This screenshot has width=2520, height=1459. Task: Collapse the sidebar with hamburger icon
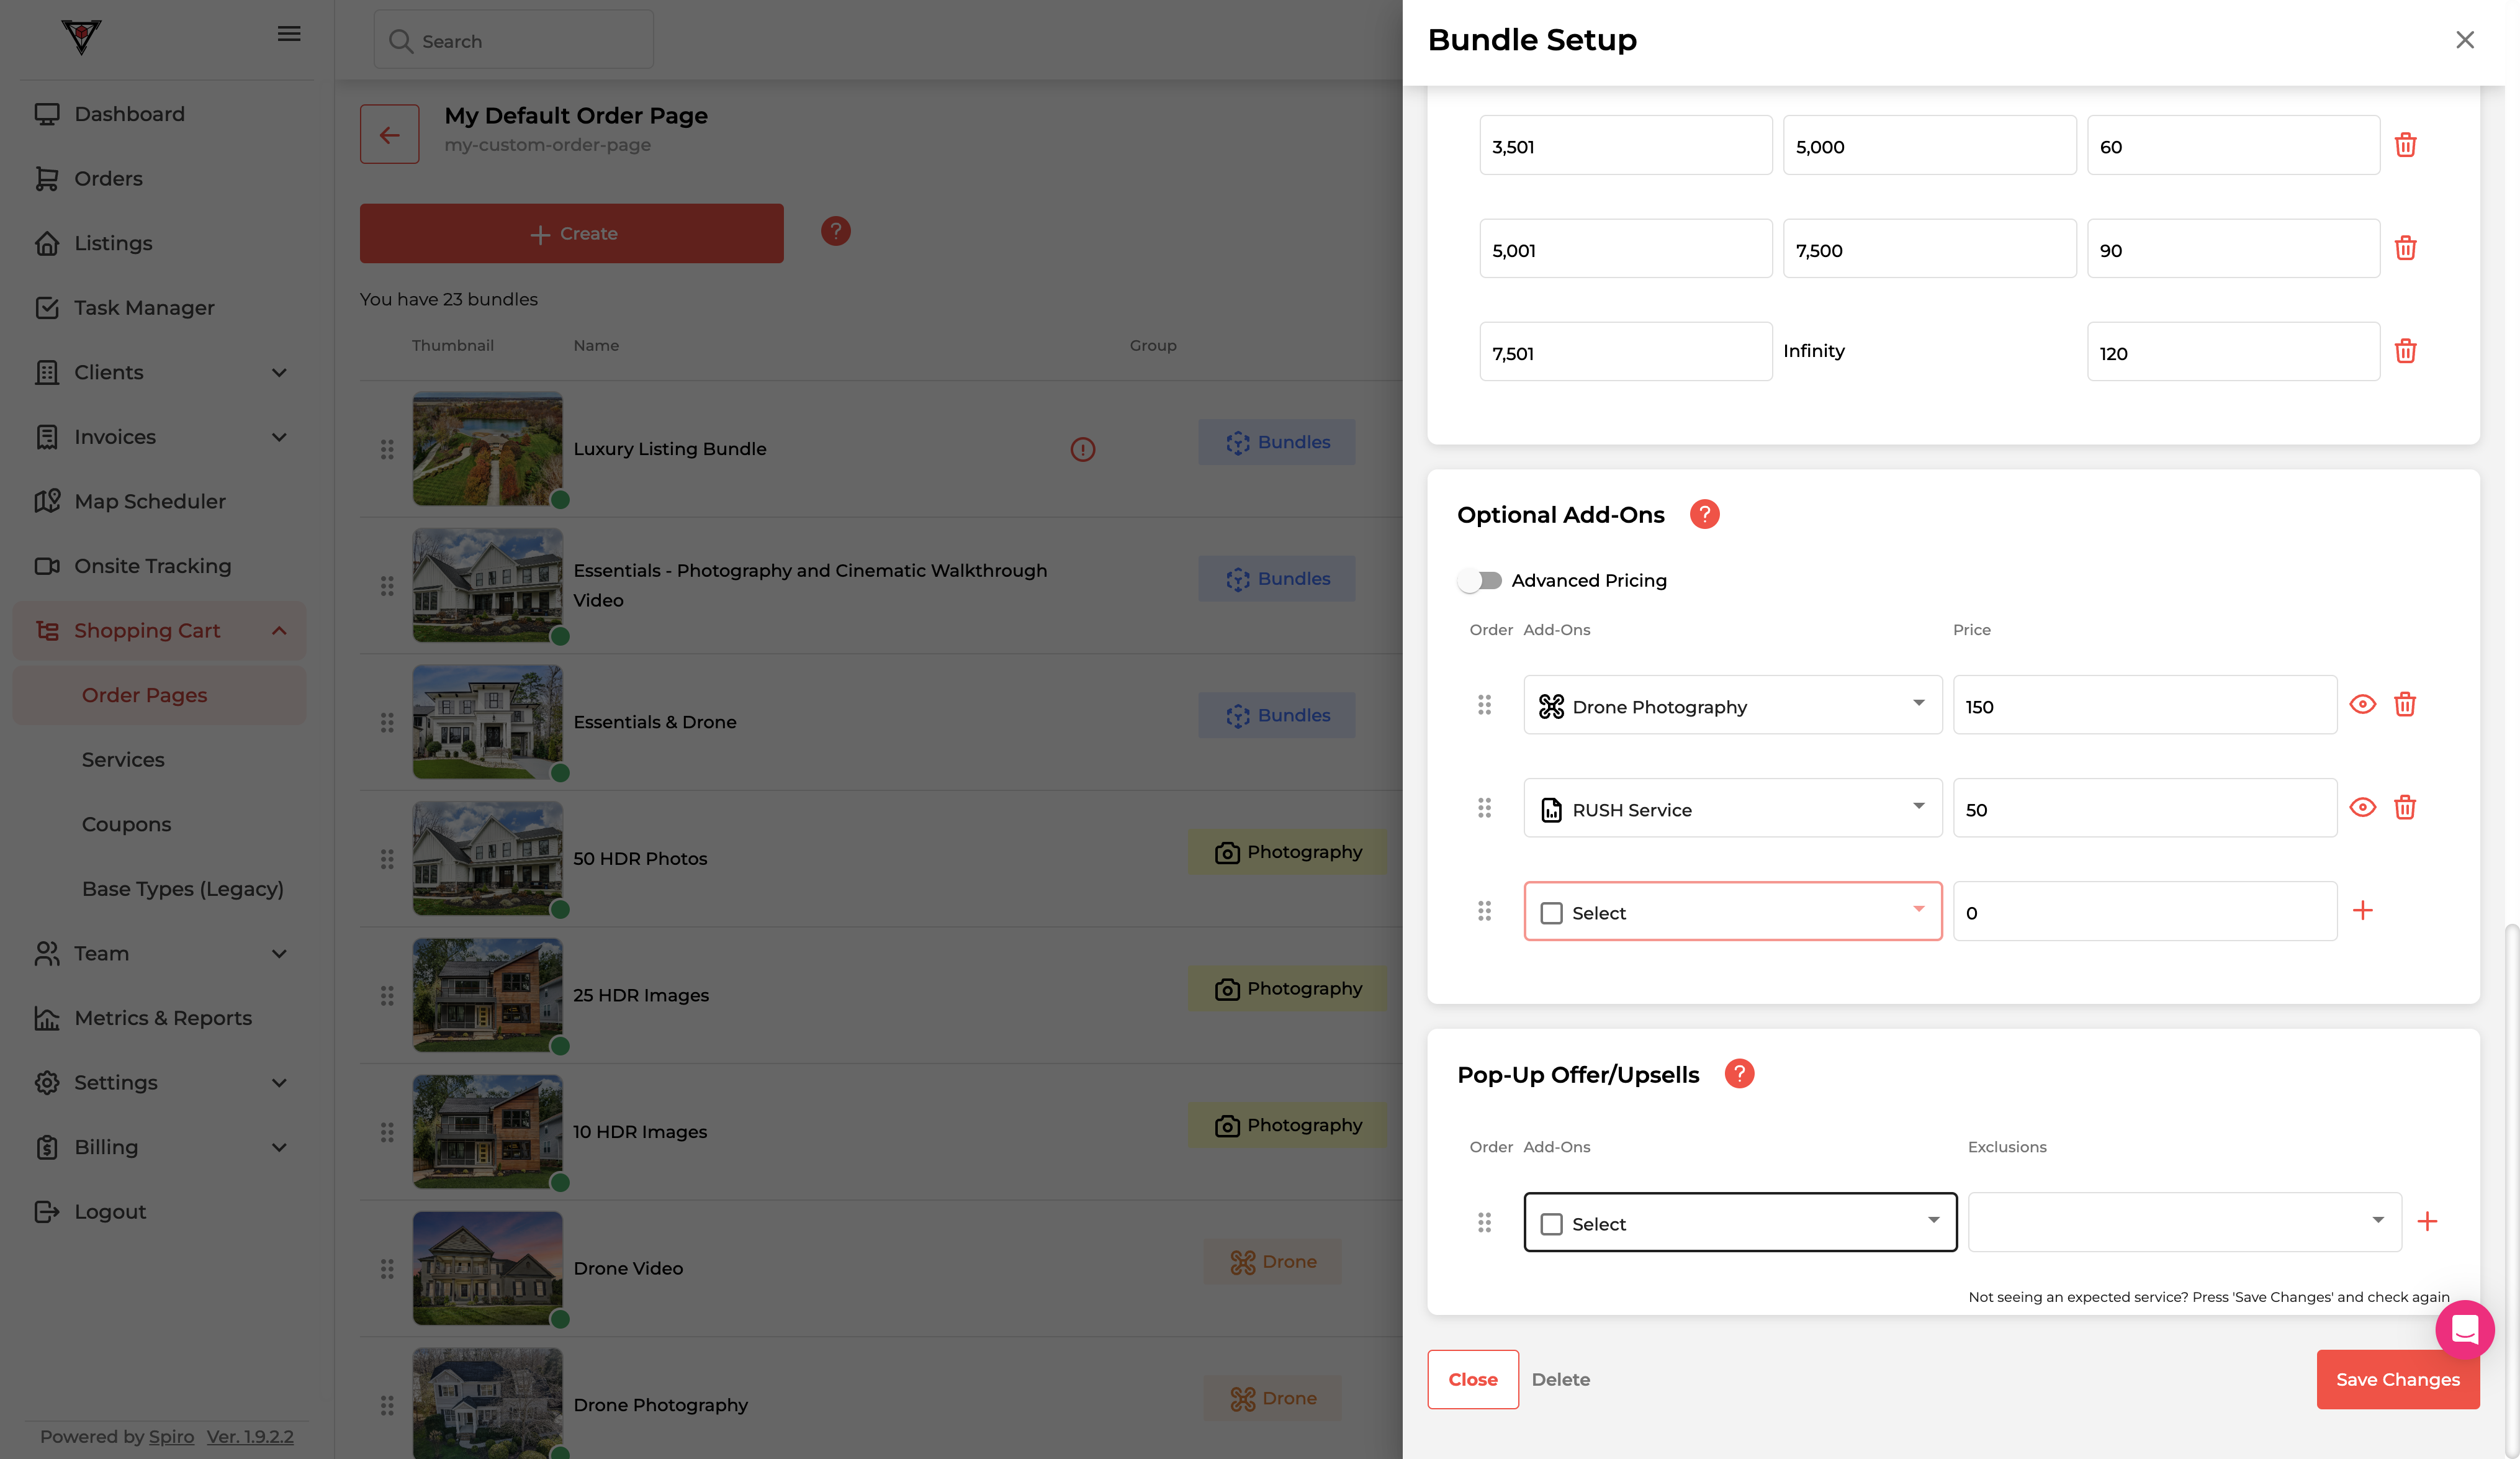point(289,34)
